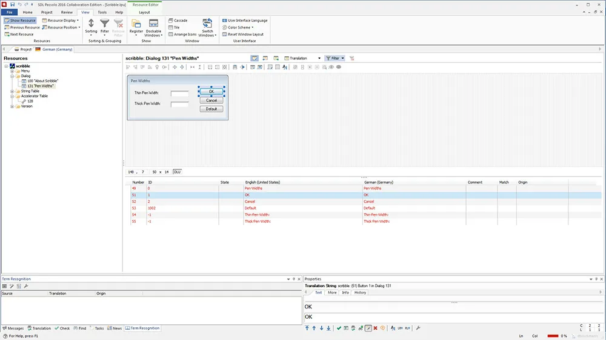Switch to the Project ribbon tab
606x340 pixels.
(47, 12)
